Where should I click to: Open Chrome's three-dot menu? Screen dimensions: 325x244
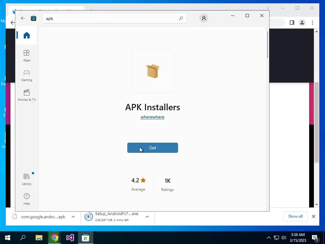point(312,23)
